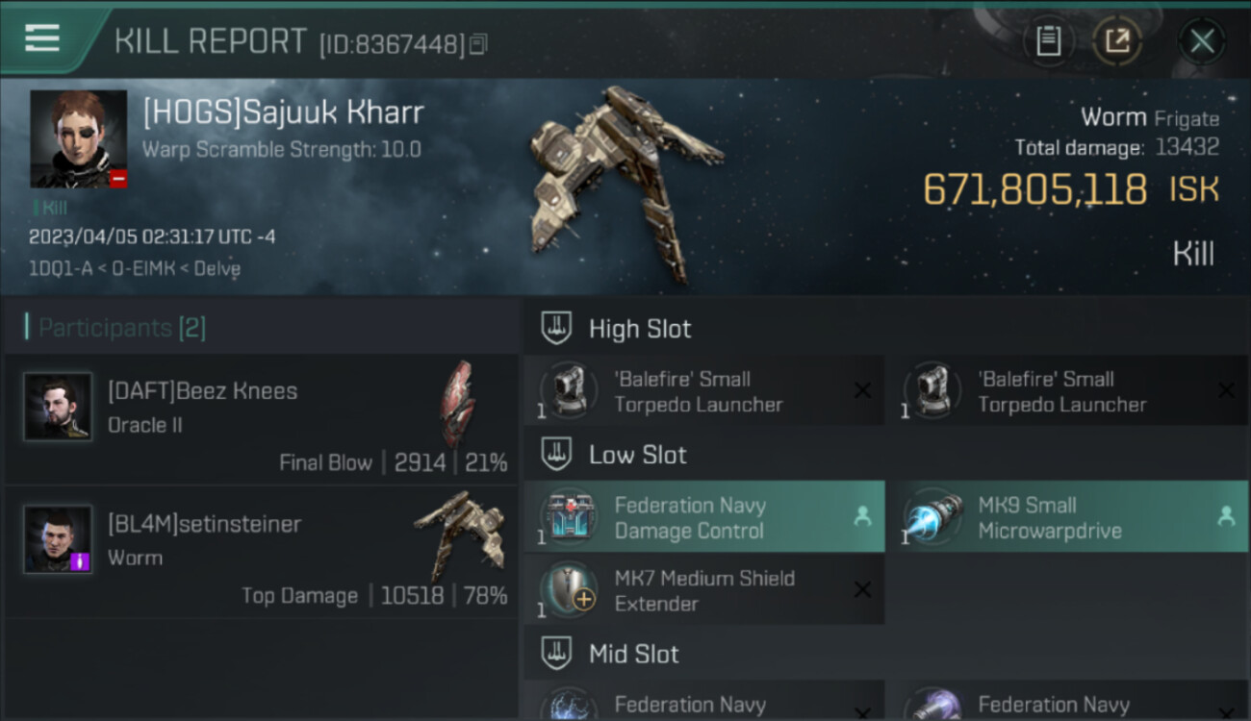Open the setinsteiner participant entry
Image resolution: width=1251 pixels, height=721 pixels.
[262, 552]
